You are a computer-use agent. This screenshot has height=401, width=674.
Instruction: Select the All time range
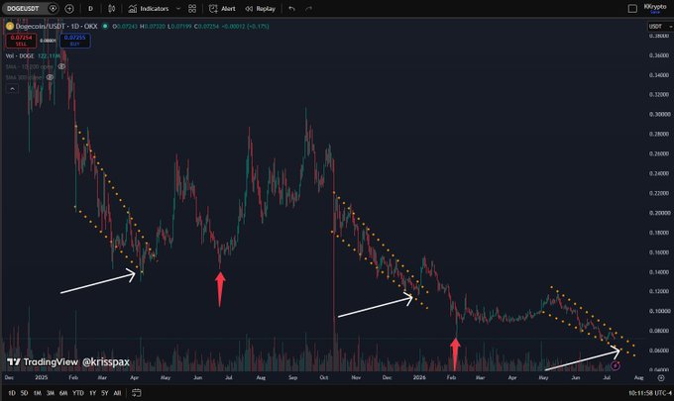pos(117,393)
